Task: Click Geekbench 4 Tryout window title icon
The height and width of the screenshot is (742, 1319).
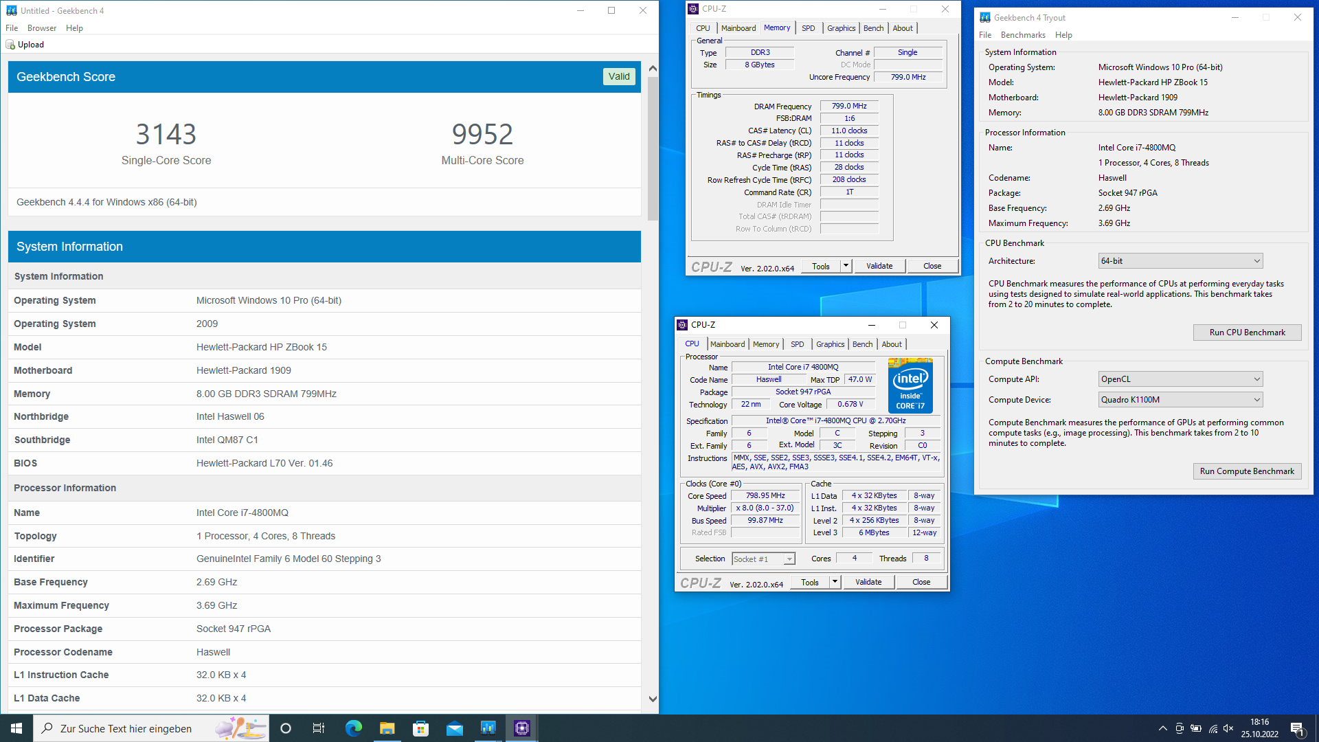Action: 985,18
